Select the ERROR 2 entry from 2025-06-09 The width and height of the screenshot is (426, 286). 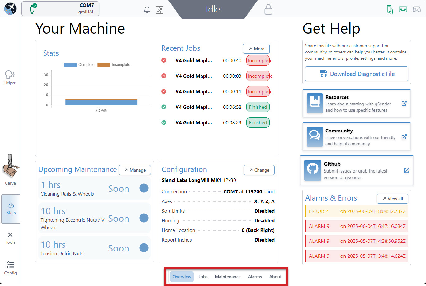pos(357,211)
